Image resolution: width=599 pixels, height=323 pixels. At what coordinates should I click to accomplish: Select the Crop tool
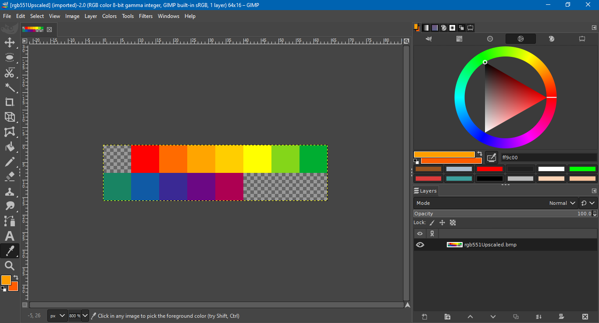9,102
